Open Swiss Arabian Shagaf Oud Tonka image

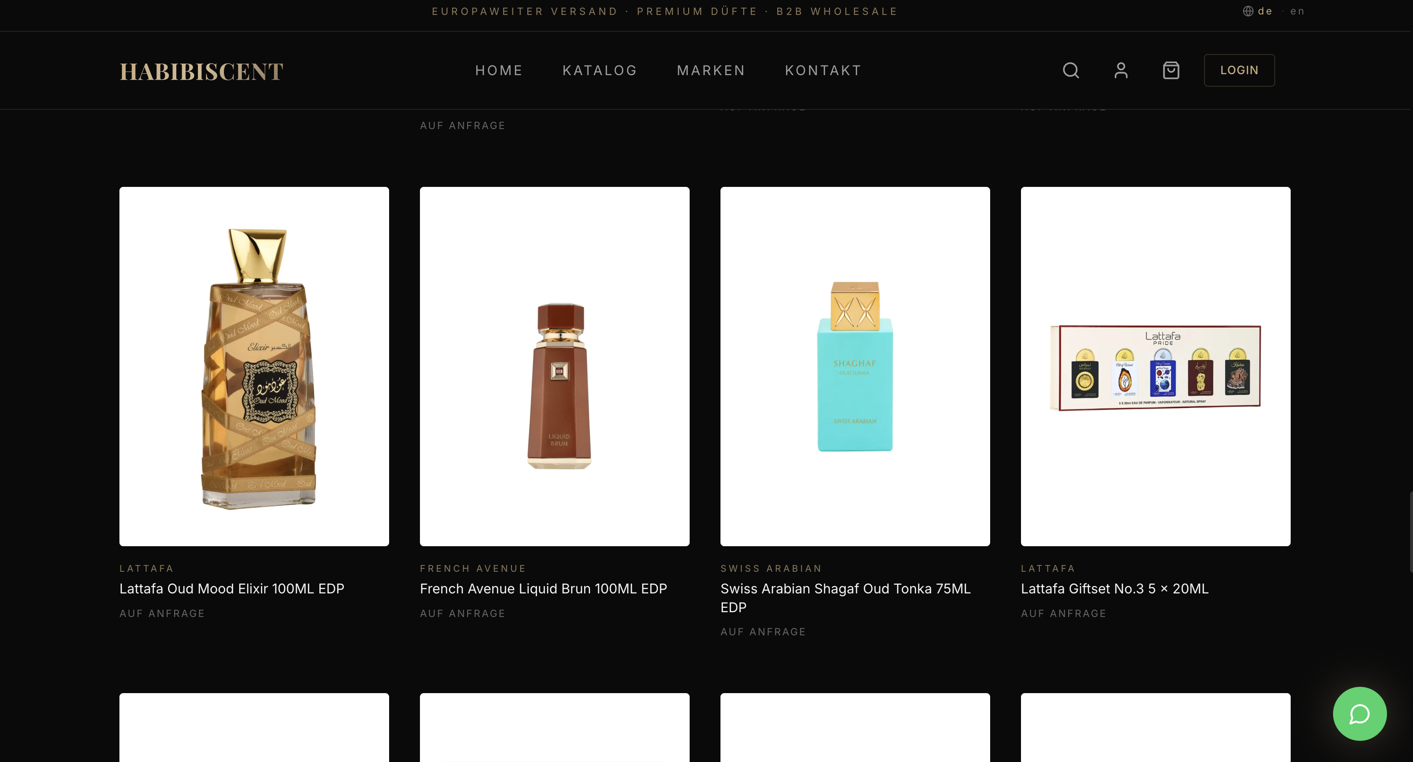(855, 367)
